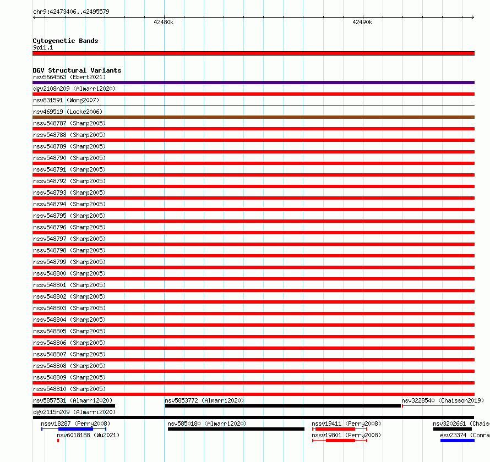
Task: Select nssv548796 (Sharp2005) label
Action: [69, 227]
